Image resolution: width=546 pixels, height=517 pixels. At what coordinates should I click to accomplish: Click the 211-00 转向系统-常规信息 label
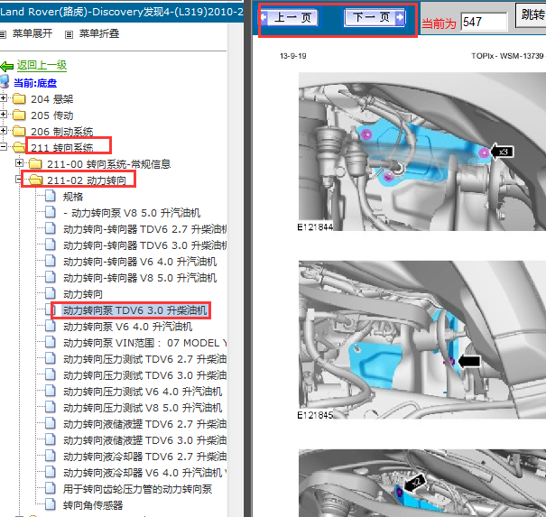coord(109,164)
